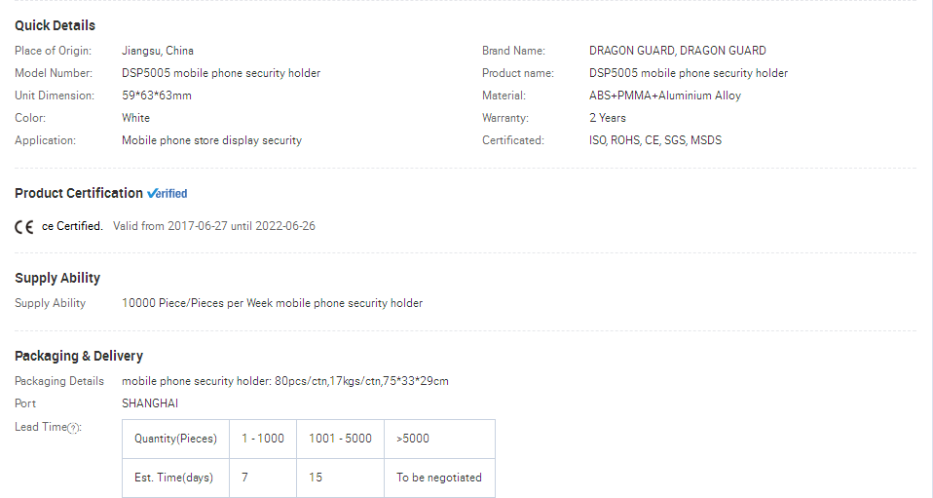Click the SHANGHAI port value

pyautogui.click(x=150, y=403)
